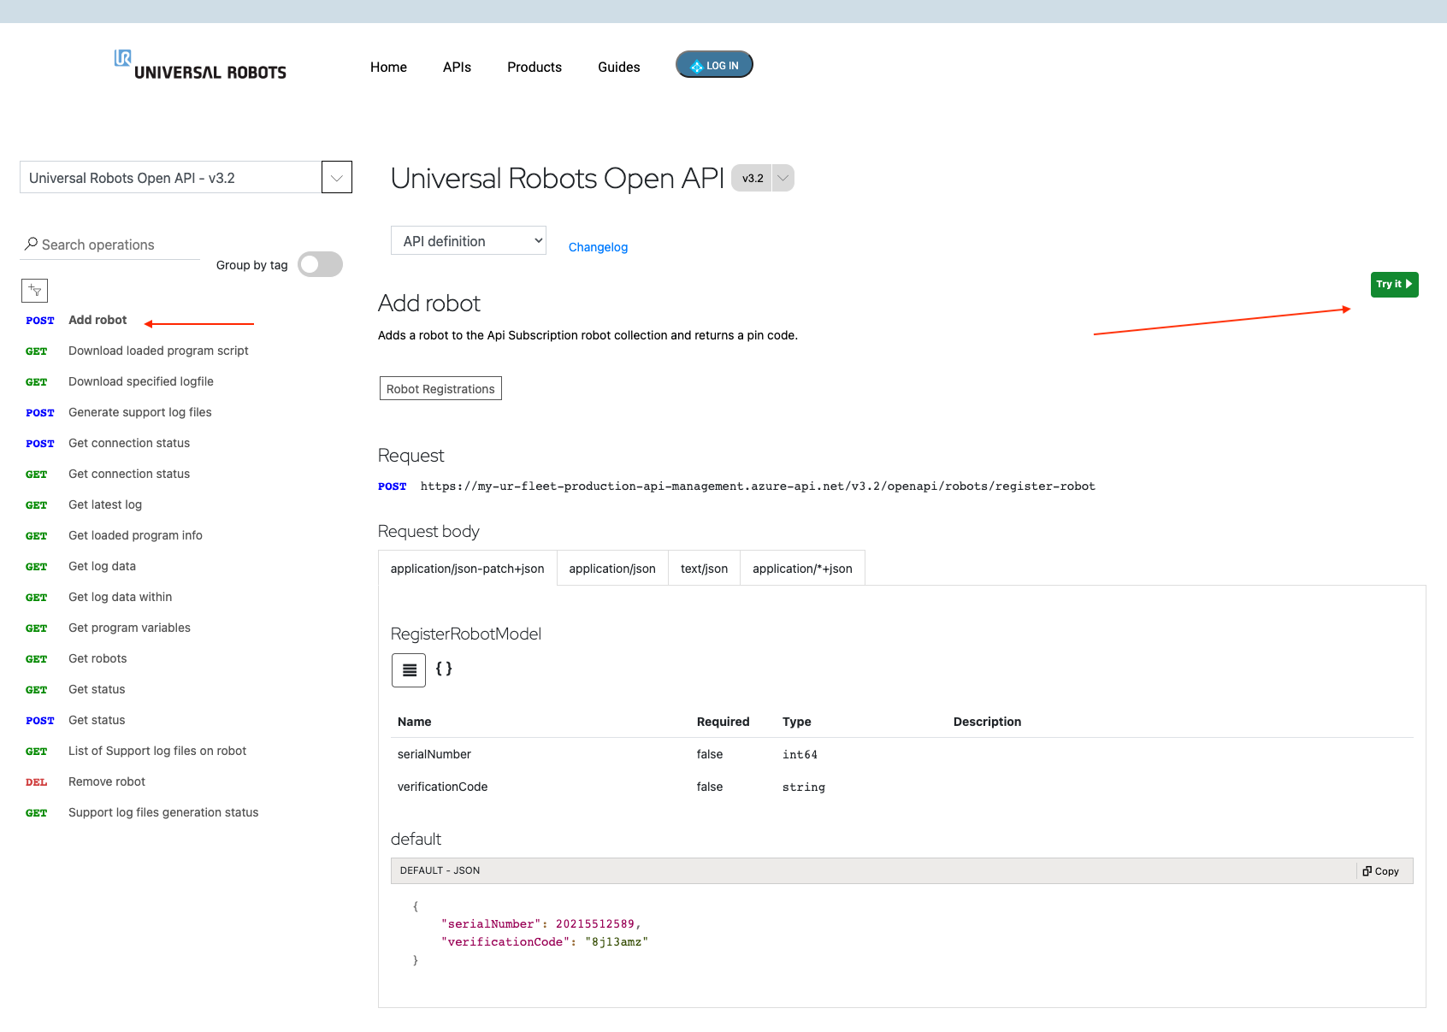
Task: Click the search magnifier in Search operations
Action: click(31, 244)
